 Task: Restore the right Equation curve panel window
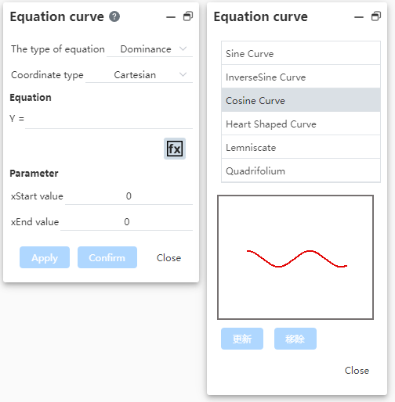point(376,16)
